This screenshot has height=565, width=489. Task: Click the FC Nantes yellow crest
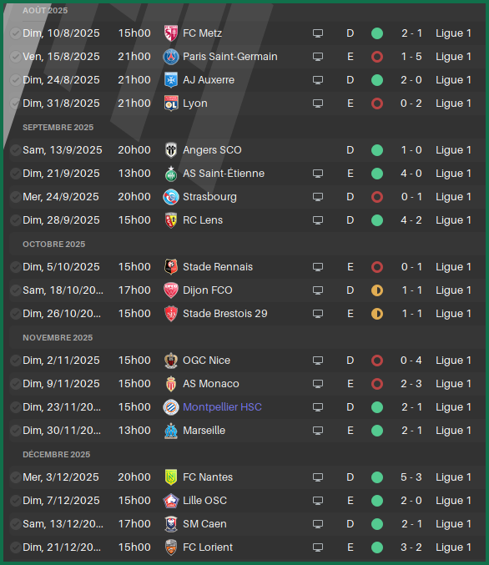pos(171,477)
